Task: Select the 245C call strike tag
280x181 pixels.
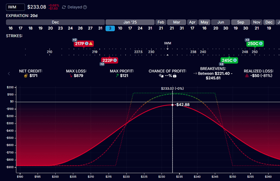Action: point(229,60)
